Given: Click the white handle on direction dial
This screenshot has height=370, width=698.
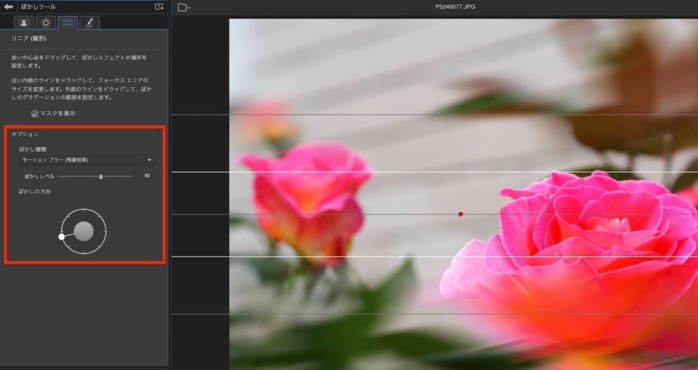Looking at the screenshot, I should click(62, 236).
